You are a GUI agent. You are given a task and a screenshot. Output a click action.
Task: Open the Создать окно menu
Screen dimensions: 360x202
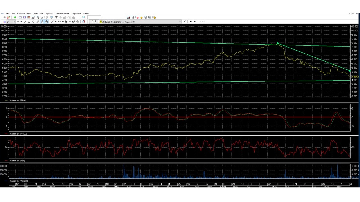pos(24,13)
